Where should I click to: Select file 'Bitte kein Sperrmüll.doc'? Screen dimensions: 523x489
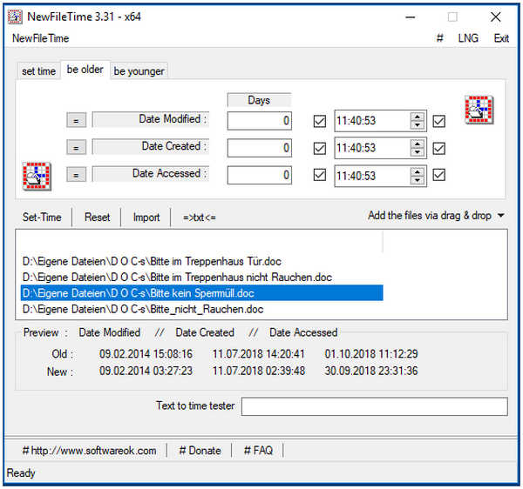click(201, 293)
